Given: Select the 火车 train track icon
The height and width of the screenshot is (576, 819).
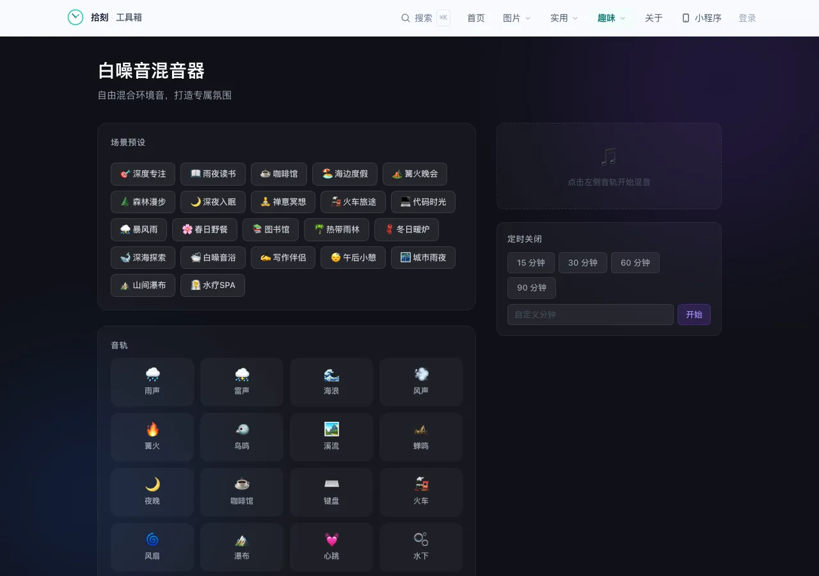Looking at the screenshot, I should [421, 484].
